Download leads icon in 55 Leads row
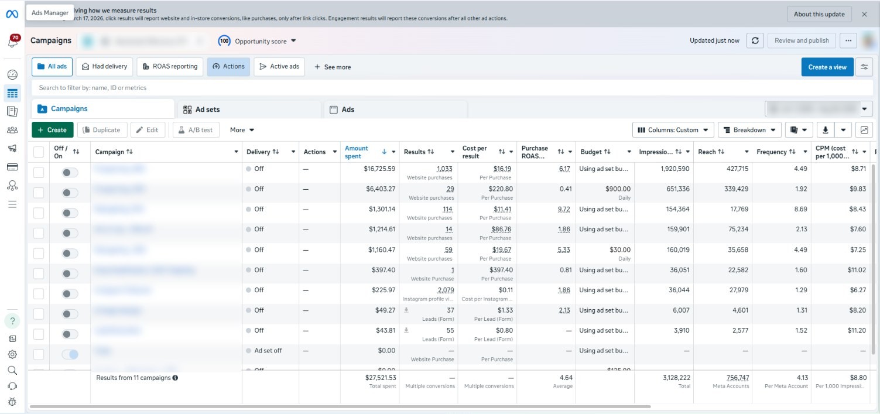The image size is (880, 414). 406,330
